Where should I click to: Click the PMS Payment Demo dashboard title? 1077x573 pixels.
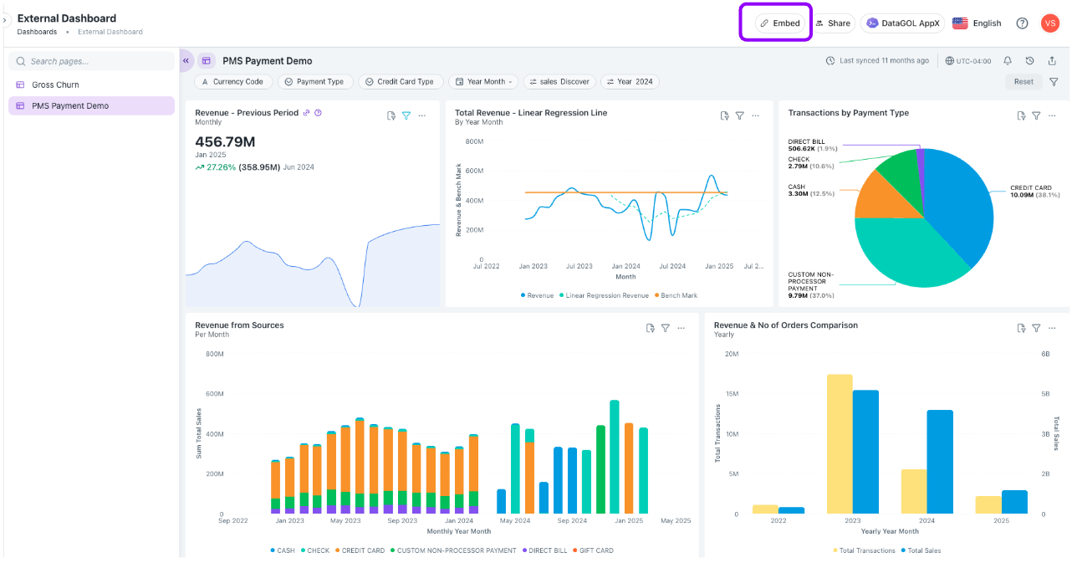click(x=268, y=61)
